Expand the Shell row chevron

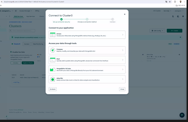click(x=123, y=60)
